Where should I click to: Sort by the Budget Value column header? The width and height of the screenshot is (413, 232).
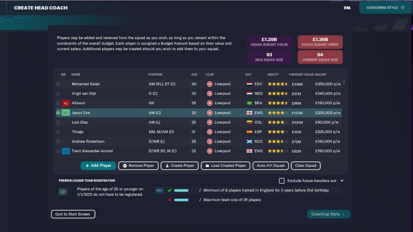pyautogui.click(x=302, y=75)
